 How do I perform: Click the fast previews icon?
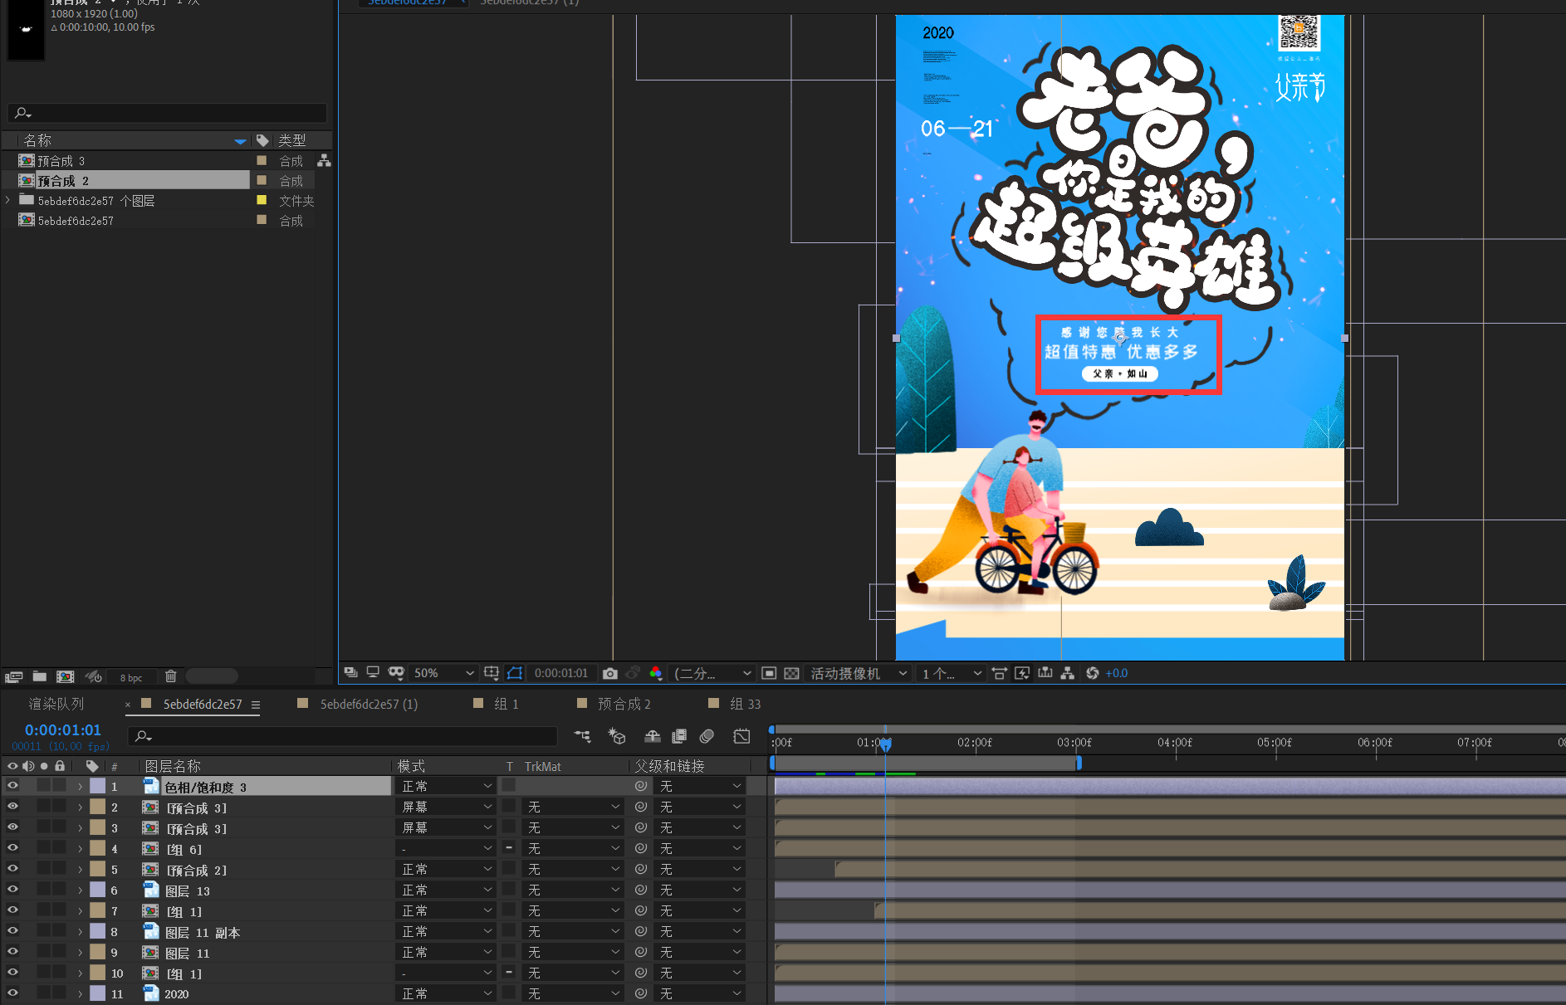pyautogui.click(x=1022, y=673)
